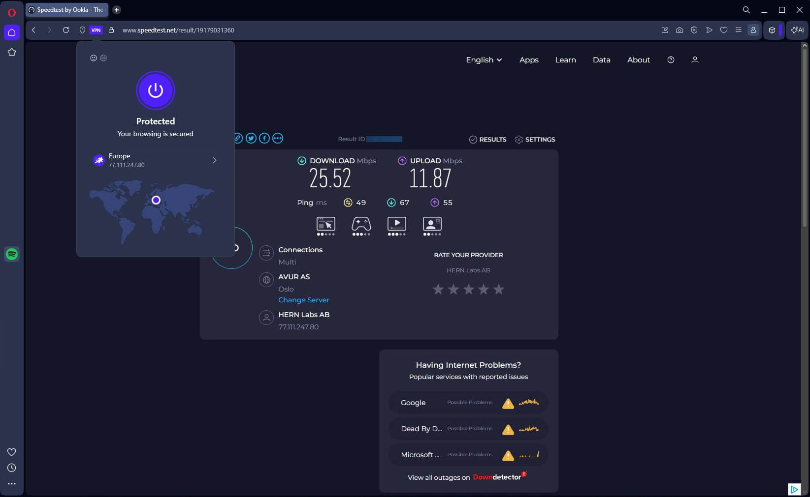810x497 pixels.
Task: Open the Data menu item
Action: (x=602, y=59)
